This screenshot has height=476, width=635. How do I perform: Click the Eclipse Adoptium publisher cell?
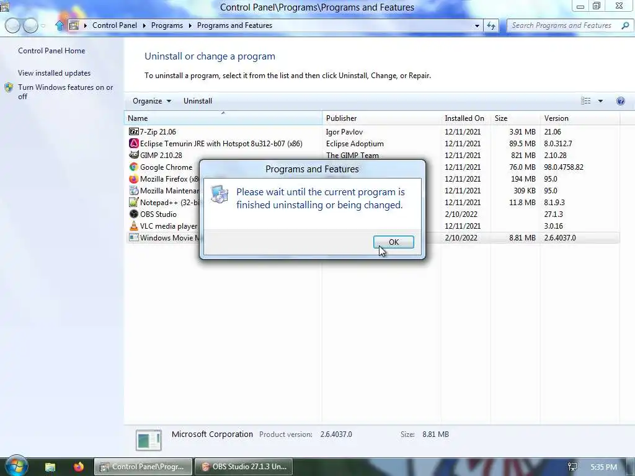coord(355,143)
